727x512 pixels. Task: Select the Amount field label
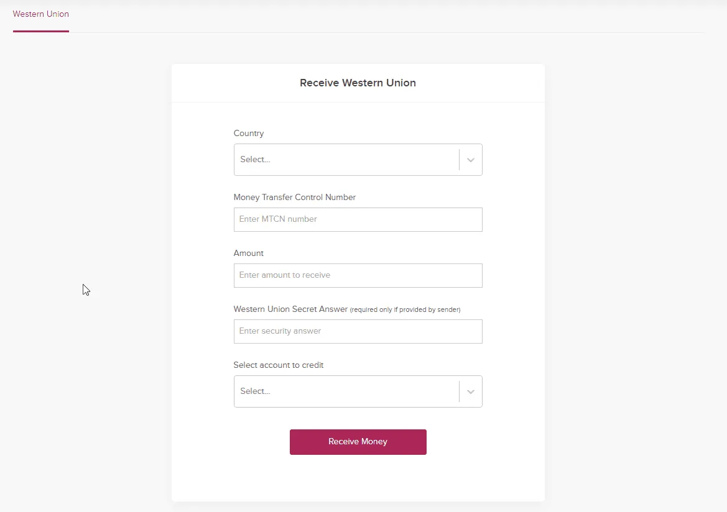pyautogui.click(x=249, y=254)
